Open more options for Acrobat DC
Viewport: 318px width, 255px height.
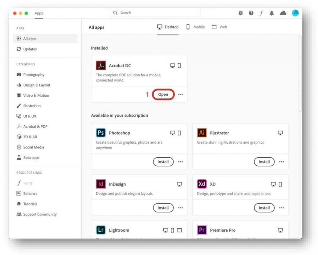click(x=180, y=95)
